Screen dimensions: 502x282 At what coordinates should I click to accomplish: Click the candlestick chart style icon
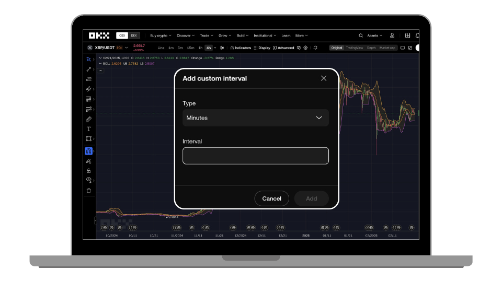(222, 48)
